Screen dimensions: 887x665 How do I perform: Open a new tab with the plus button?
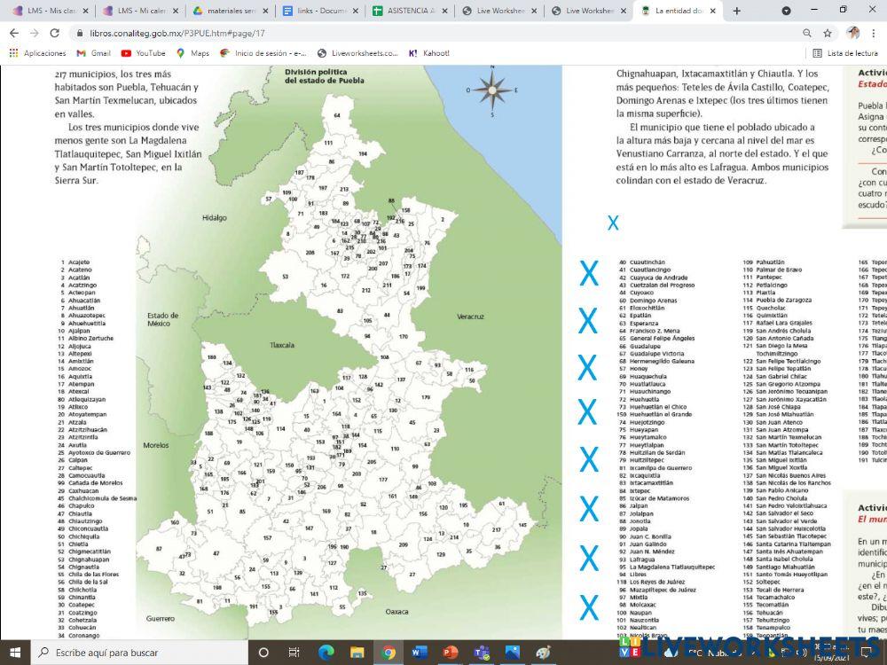[738, 11]
